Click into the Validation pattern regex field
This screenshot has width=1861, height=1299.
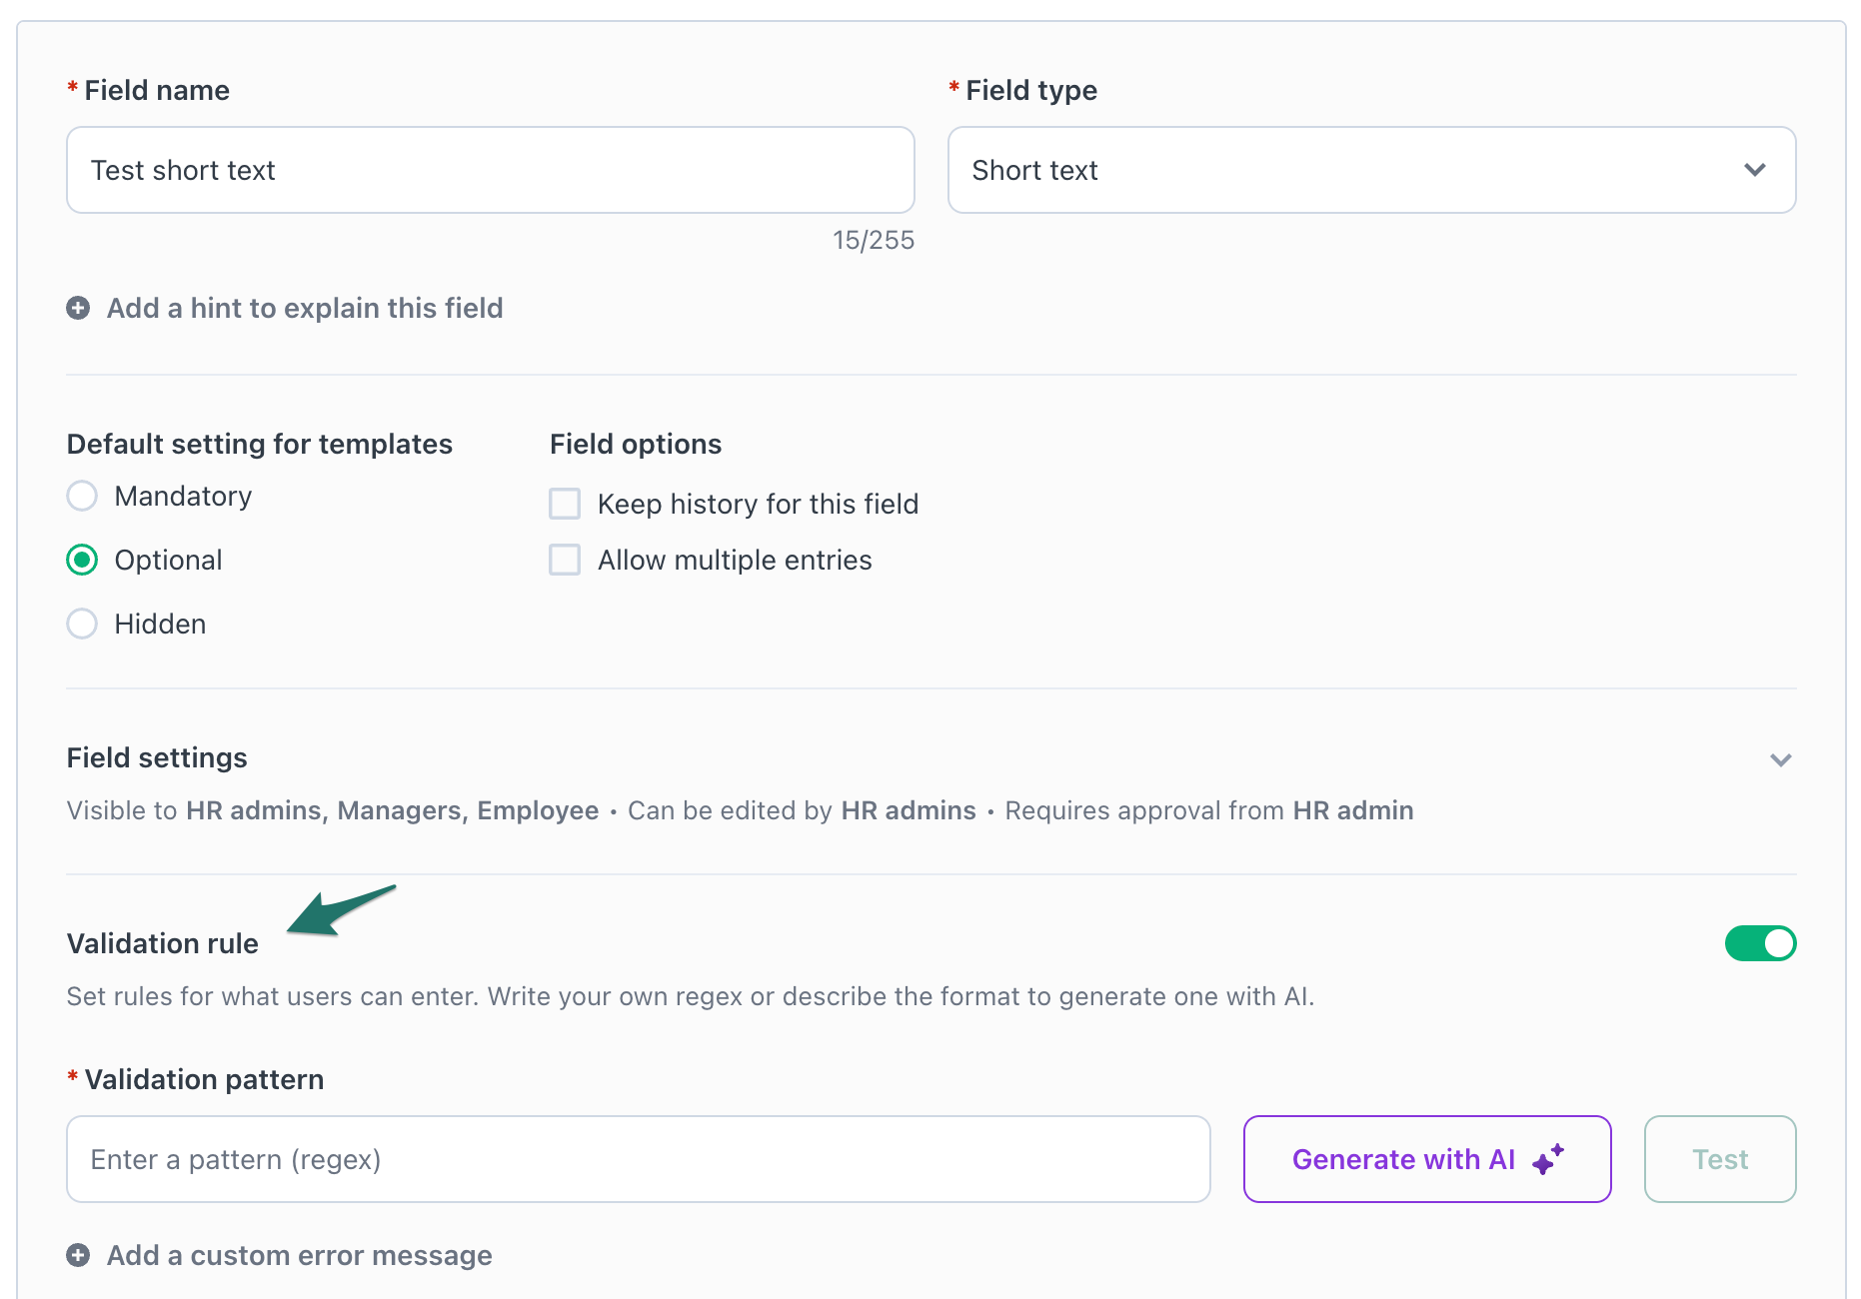click(638, 1159)
